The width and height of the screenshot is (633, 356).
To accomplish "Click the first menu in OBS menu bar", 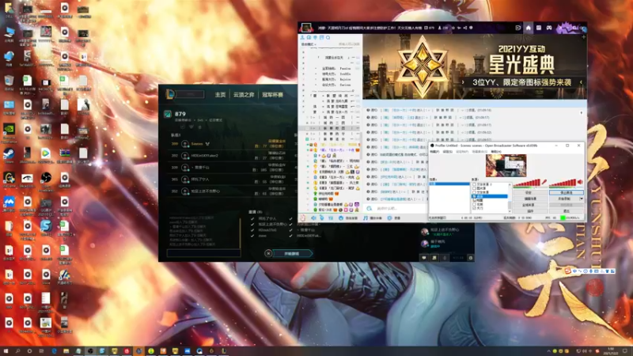I will (434, 151).
